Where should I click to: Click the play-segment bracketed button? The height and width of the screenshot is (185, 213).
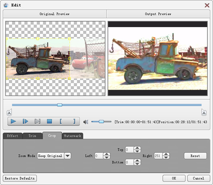37,121
